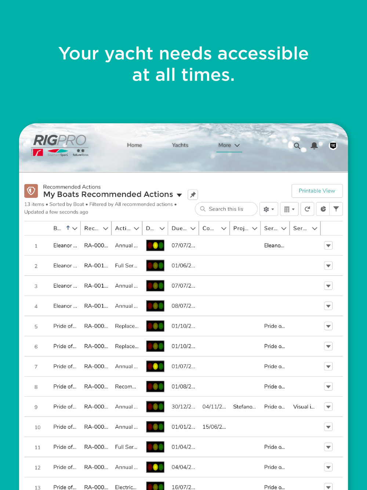Open the list view selector dropdown arrow
367x490 pixels.
pyautogui.click(x=179, y=195)
